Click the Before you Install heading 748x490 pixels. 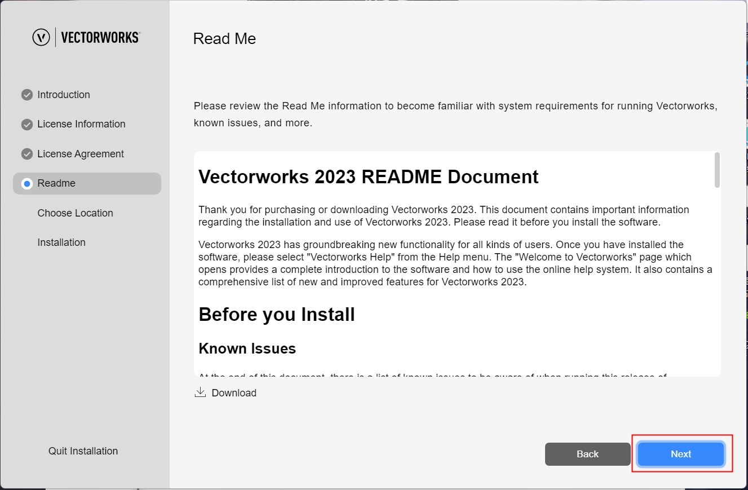(276, 314)
